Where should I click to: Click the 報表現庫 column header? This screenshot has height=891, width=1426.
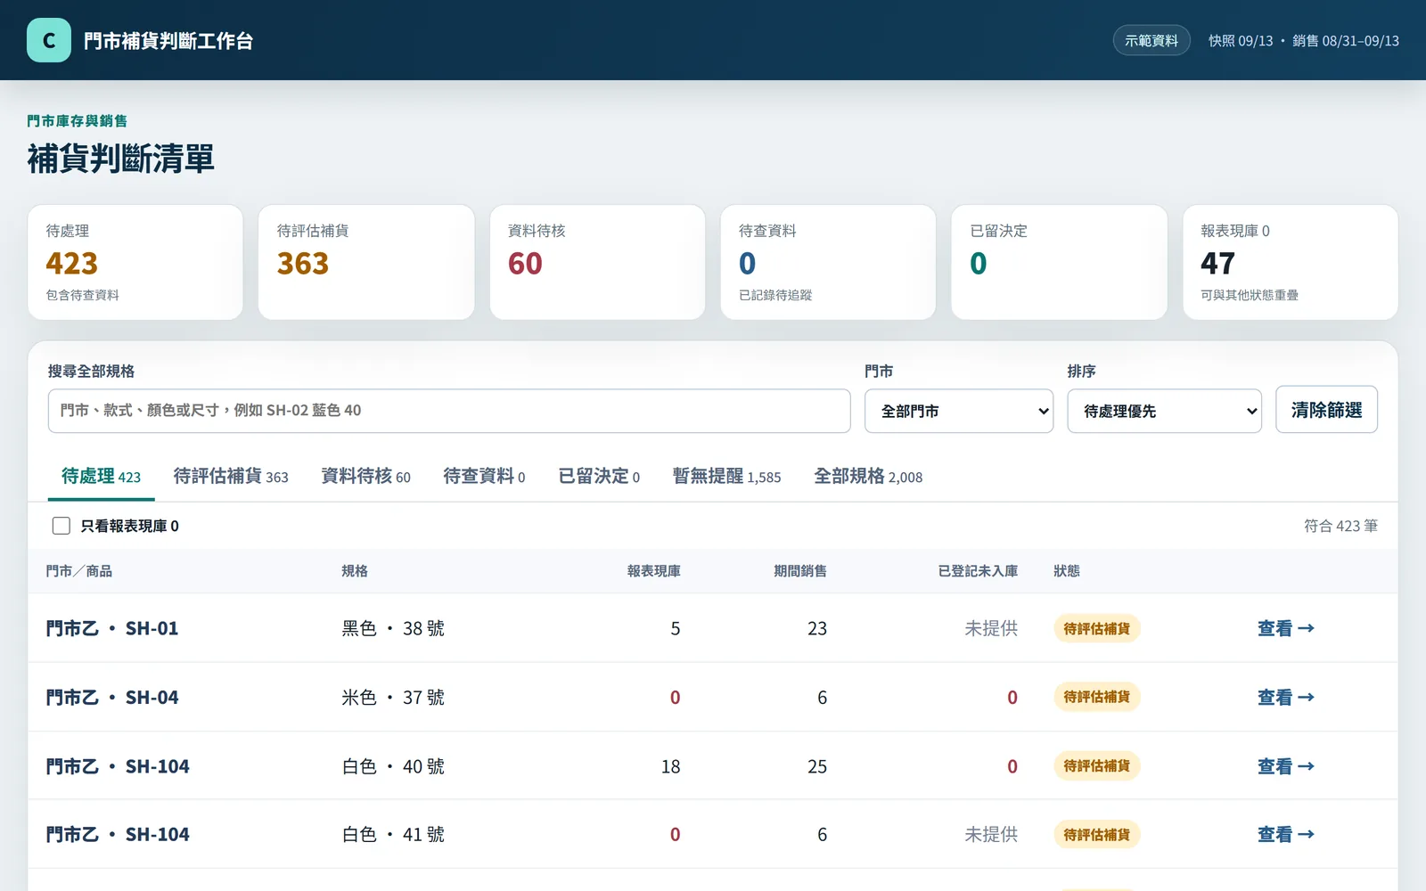(653, 571)
